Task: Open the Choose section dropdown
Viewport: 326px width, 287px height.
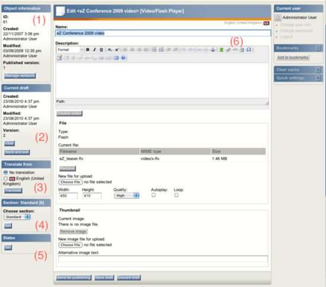Action: [17, 217]
